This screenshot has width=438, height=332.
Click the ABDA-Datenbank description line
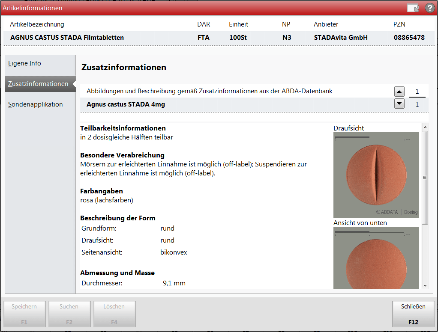click(210, 91)
